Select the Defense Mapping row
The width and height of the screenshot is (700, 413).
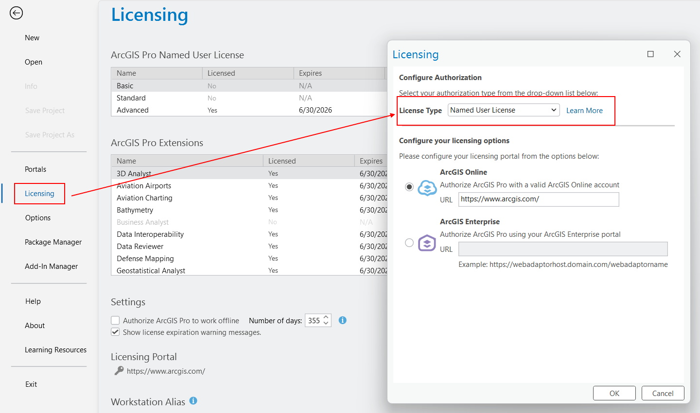point(249,259)
